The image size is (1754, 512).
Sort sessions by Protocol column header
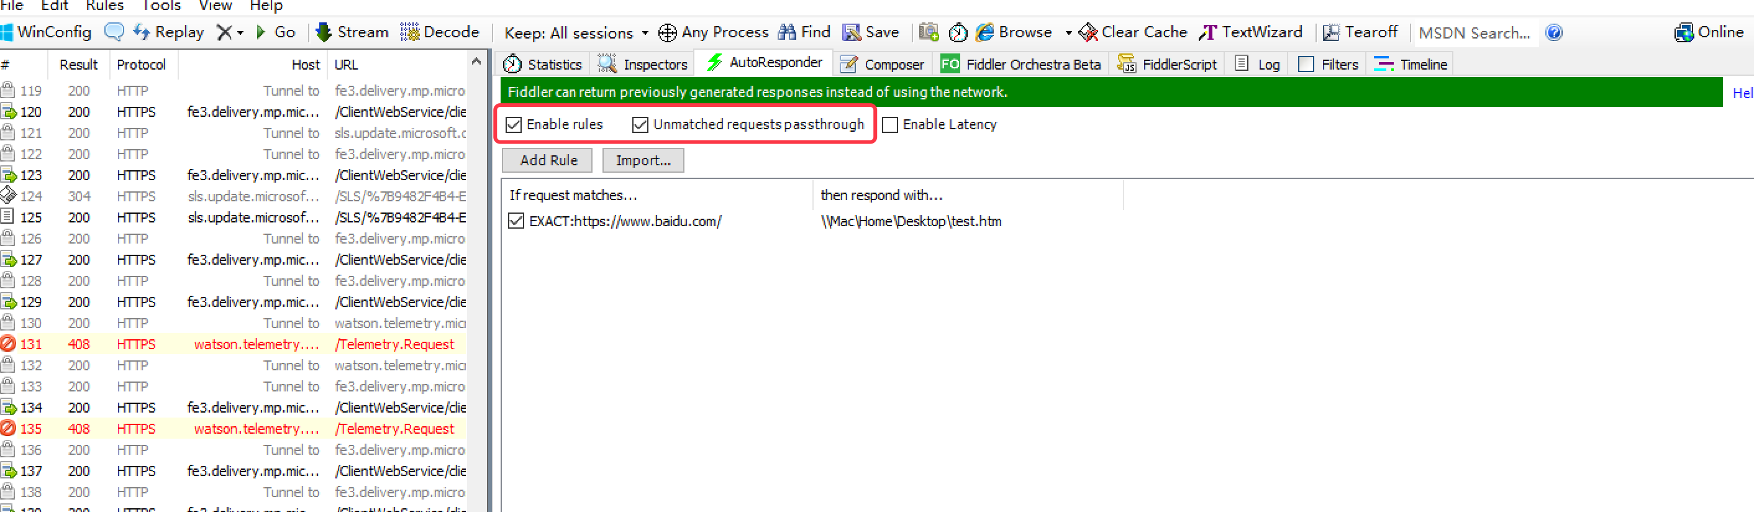click(x=142, y=65)
